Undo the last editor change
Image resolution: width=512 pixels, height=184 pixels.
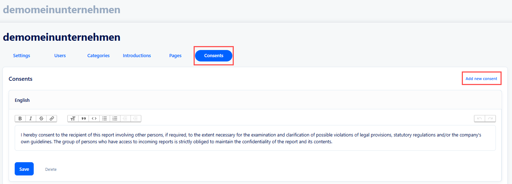pyautogui.click(x=479, y=119)
